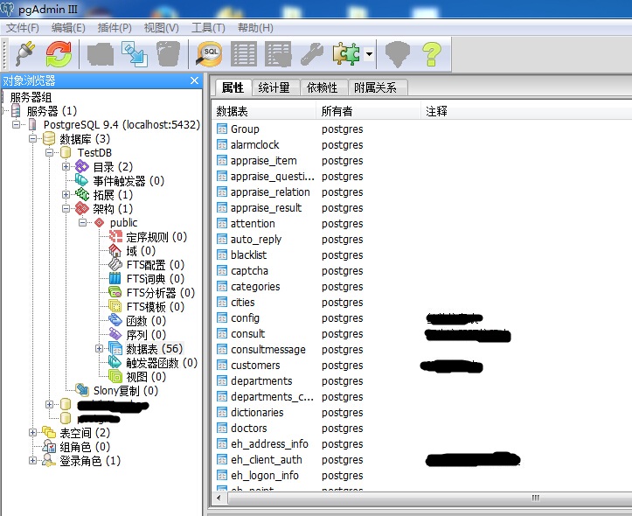Image resolution: width=632 pixels, height=516 pixels.
Task: Select FTS配置 (0) in the tree
Action: pyautogui.click(x=156, y=265)
